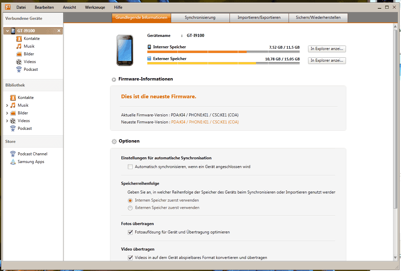Select Internen Speicher zuerst verwenden
401x271 pixels.
point(130,201)
